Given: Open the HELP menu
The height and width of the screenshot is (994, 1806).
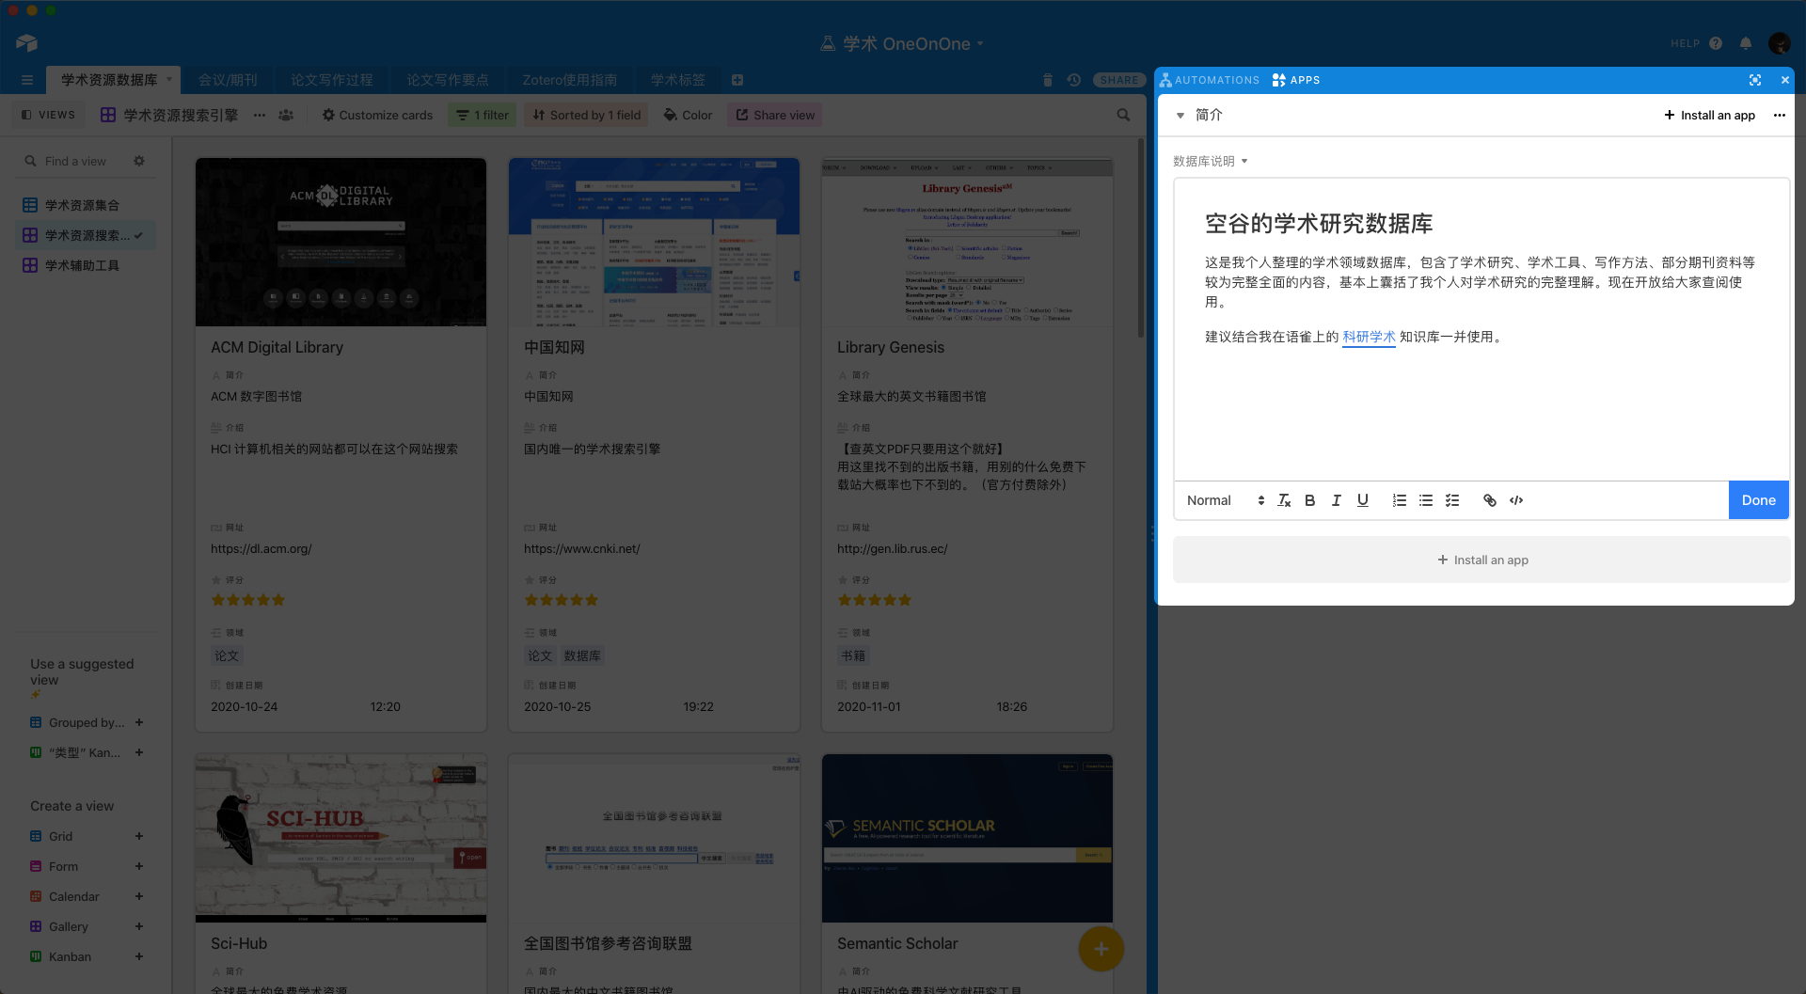Looking at the screenshot, I should [1696, 43].
